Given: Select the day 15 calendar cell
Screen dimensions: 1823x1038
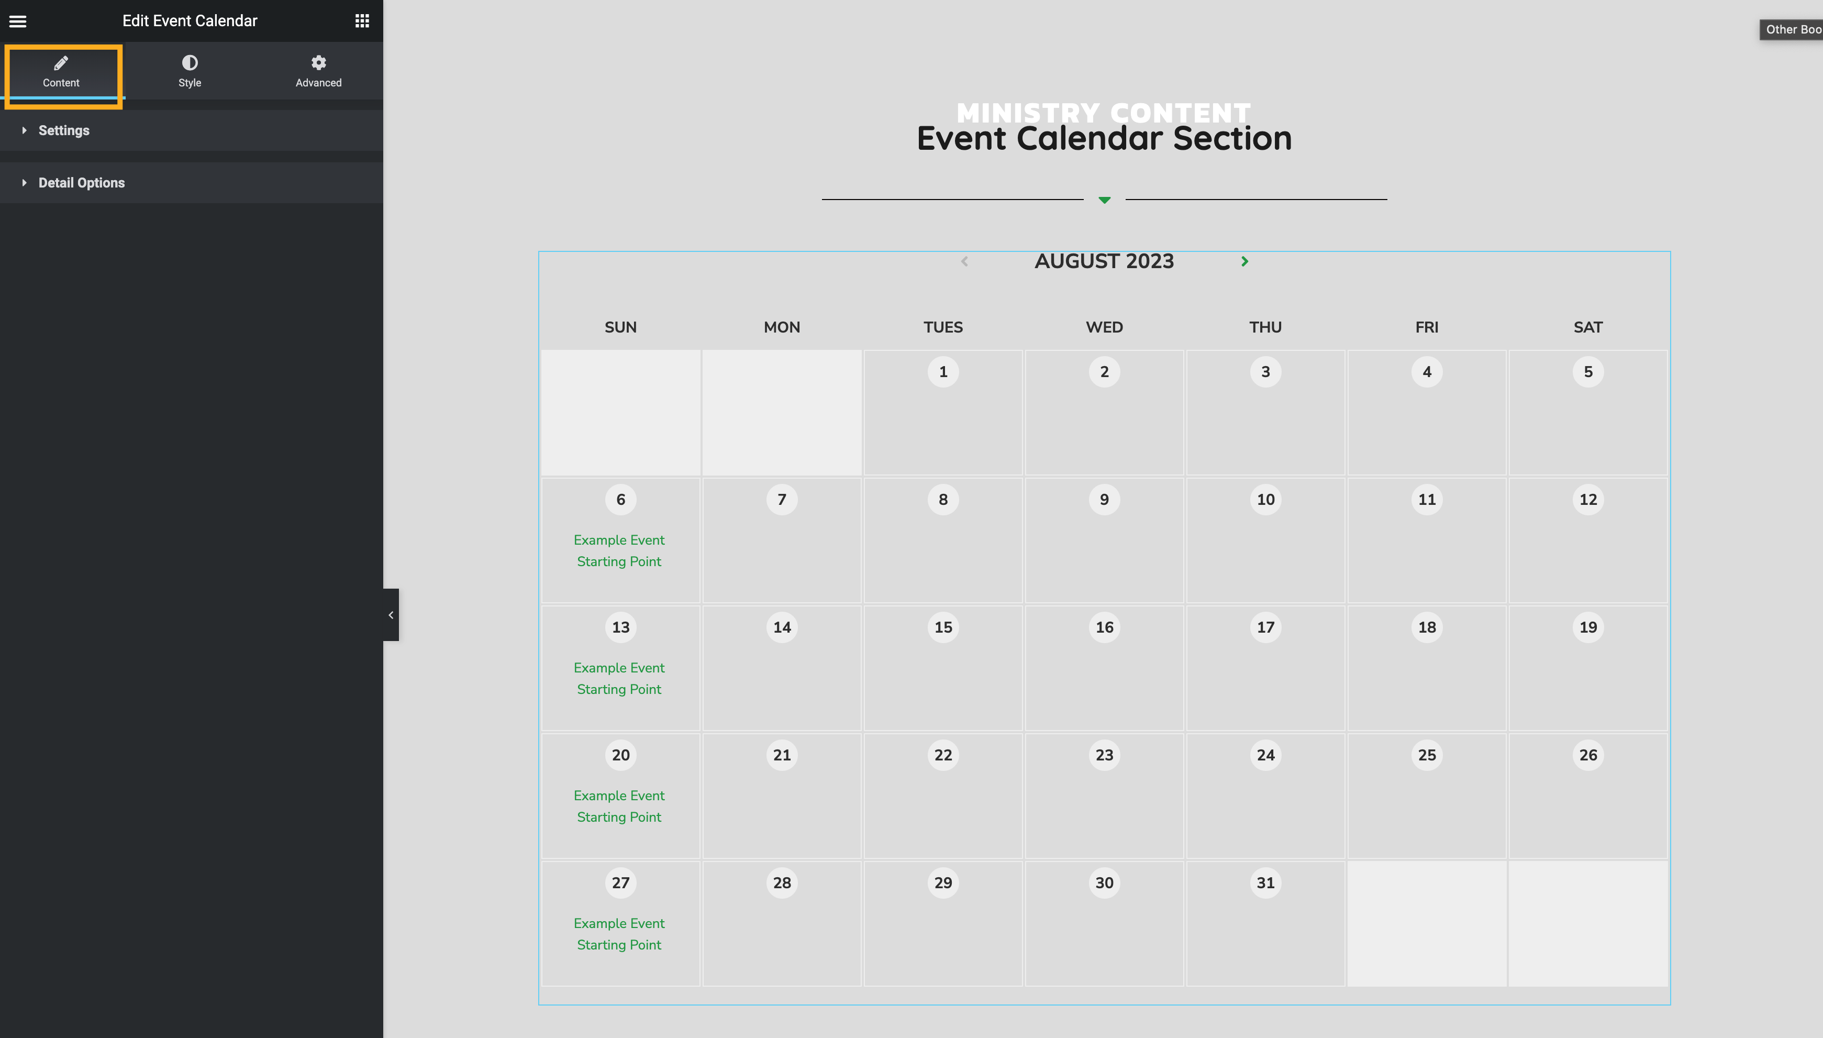Looking at the screenshot, I should click(x=943, y=668).
